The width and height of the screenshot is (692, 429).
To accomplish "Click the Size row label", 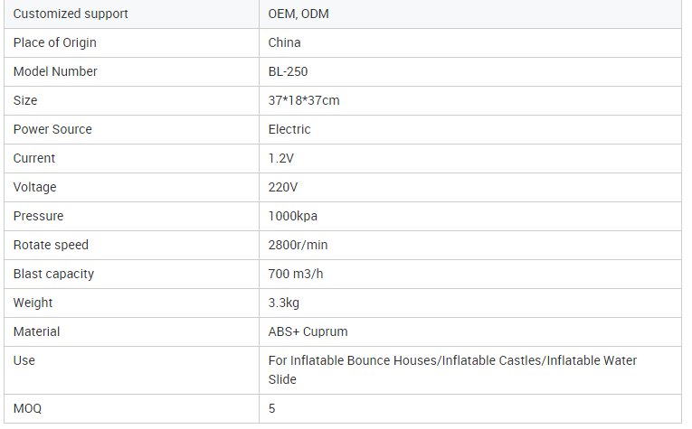I will (x=25, y=100).
